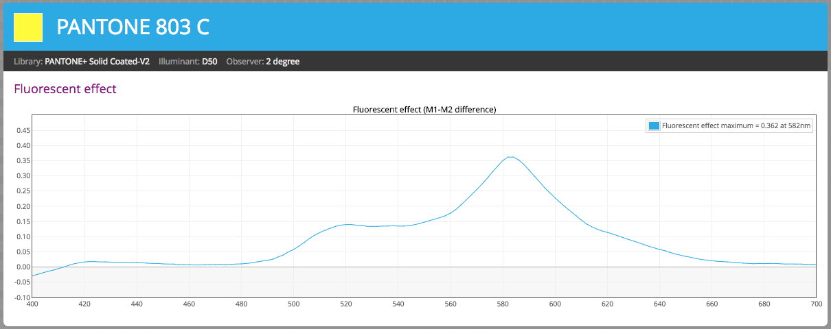Click y-axis label 0.00
Image resolution: width=831 pixels, height=329 pixels.
(x=23, y=267)
